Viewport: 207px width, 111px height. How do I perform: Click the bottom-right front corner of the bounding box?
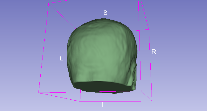coord(152,101)
